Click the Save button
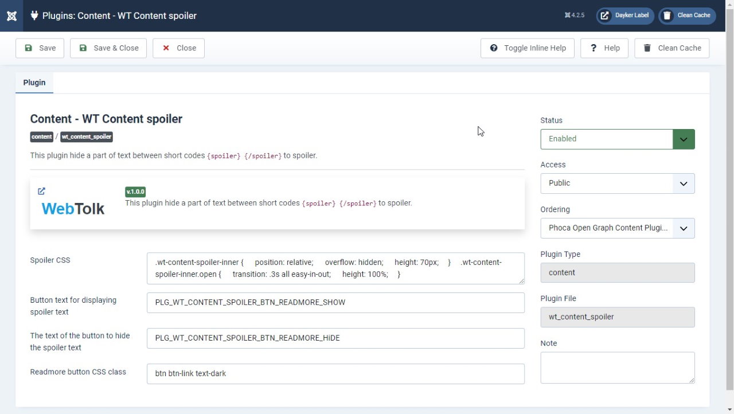The height and width of the screenshot is (414, 734). coord(40,48)
